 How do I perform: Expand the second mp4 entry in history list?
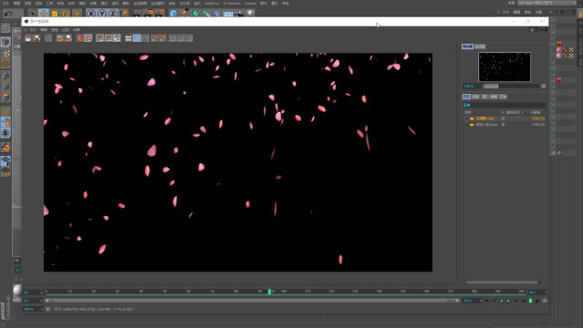467,125
